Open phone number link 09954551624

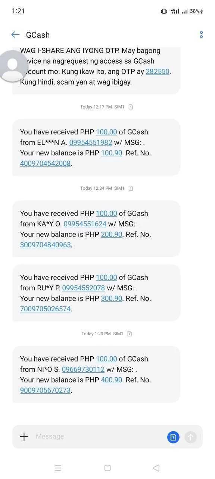coord(85,224)
